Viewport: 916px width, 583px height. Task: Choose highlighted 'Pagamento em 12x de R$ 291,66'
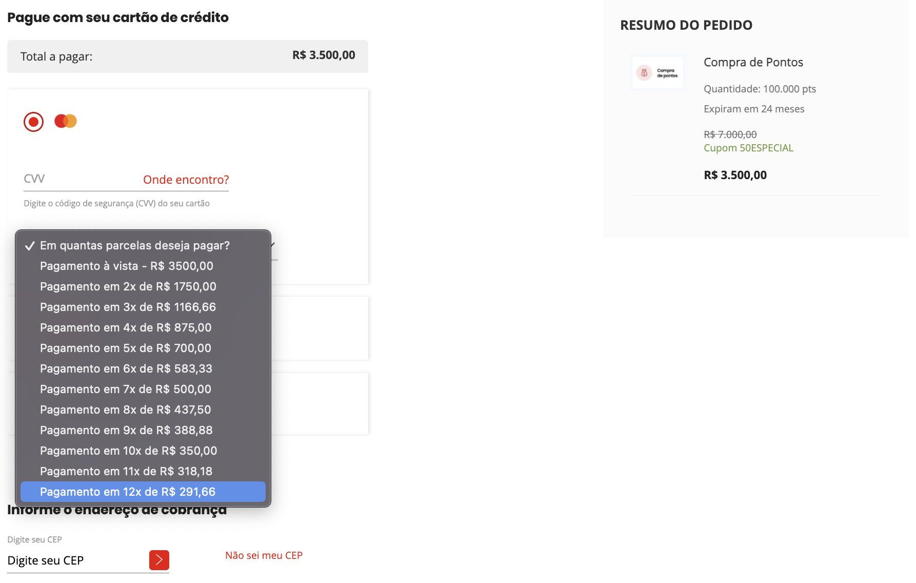point(143,492)
